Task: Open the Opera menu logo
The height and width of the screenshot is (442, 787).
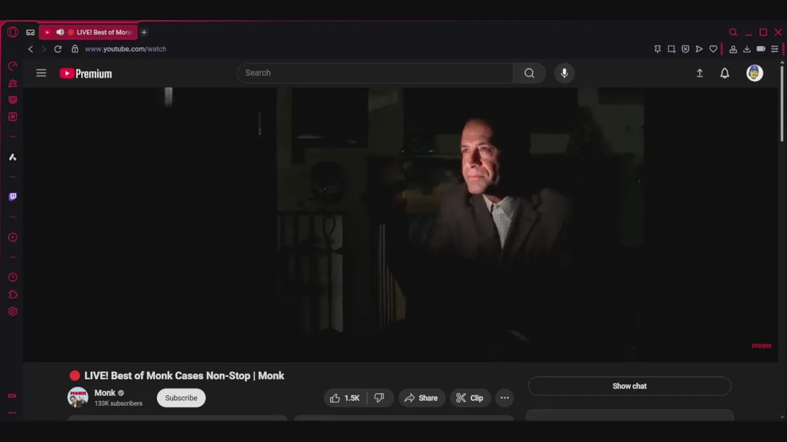Action: click(x=12, y=32)
